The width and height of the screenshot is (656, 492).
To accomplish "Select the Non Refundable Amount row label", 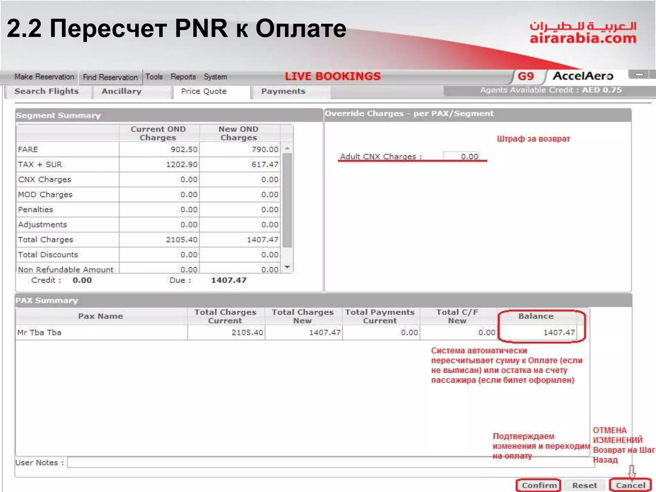I will point(66,269).
